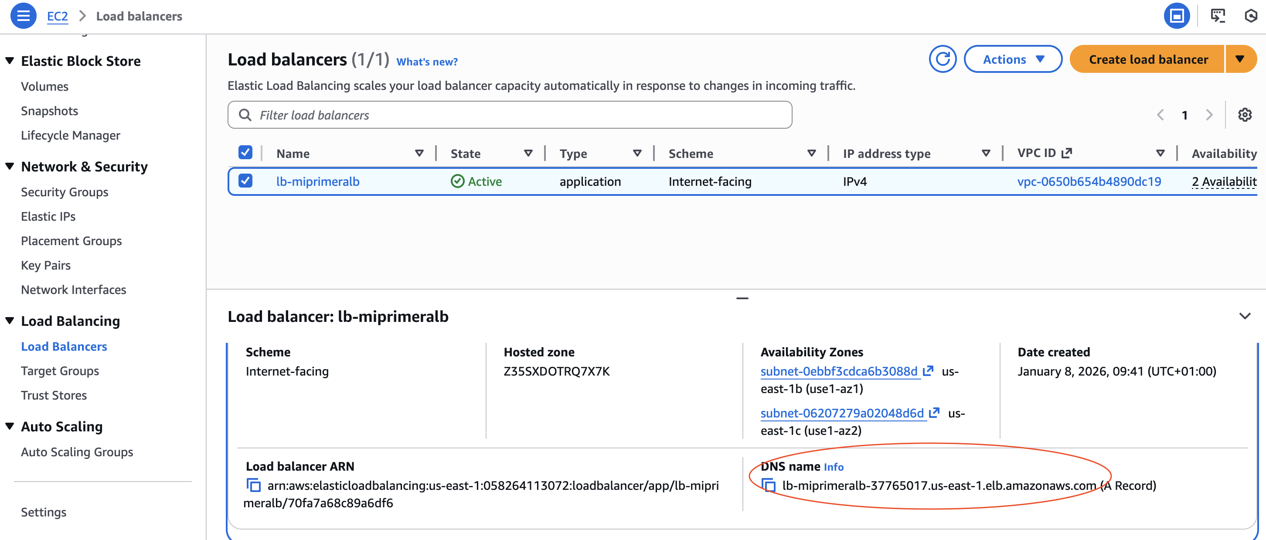Uncheck the lb-miprimeralb row checkbox
This screenshot has height=540, width=1266.
pos(245,181)
